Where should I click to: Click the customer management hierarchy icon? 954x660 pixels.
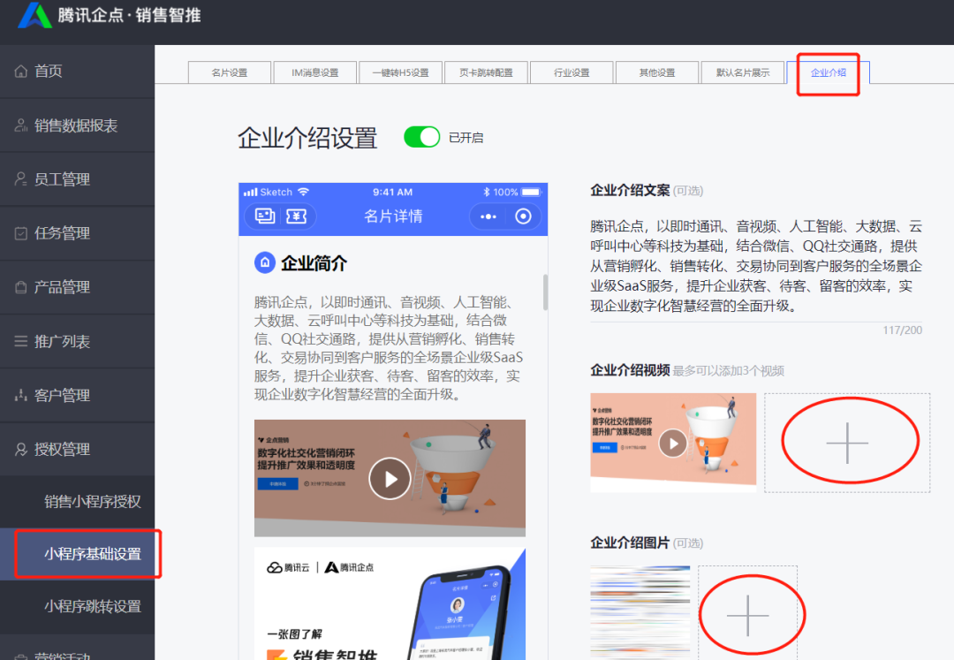(x=20, y=396)
